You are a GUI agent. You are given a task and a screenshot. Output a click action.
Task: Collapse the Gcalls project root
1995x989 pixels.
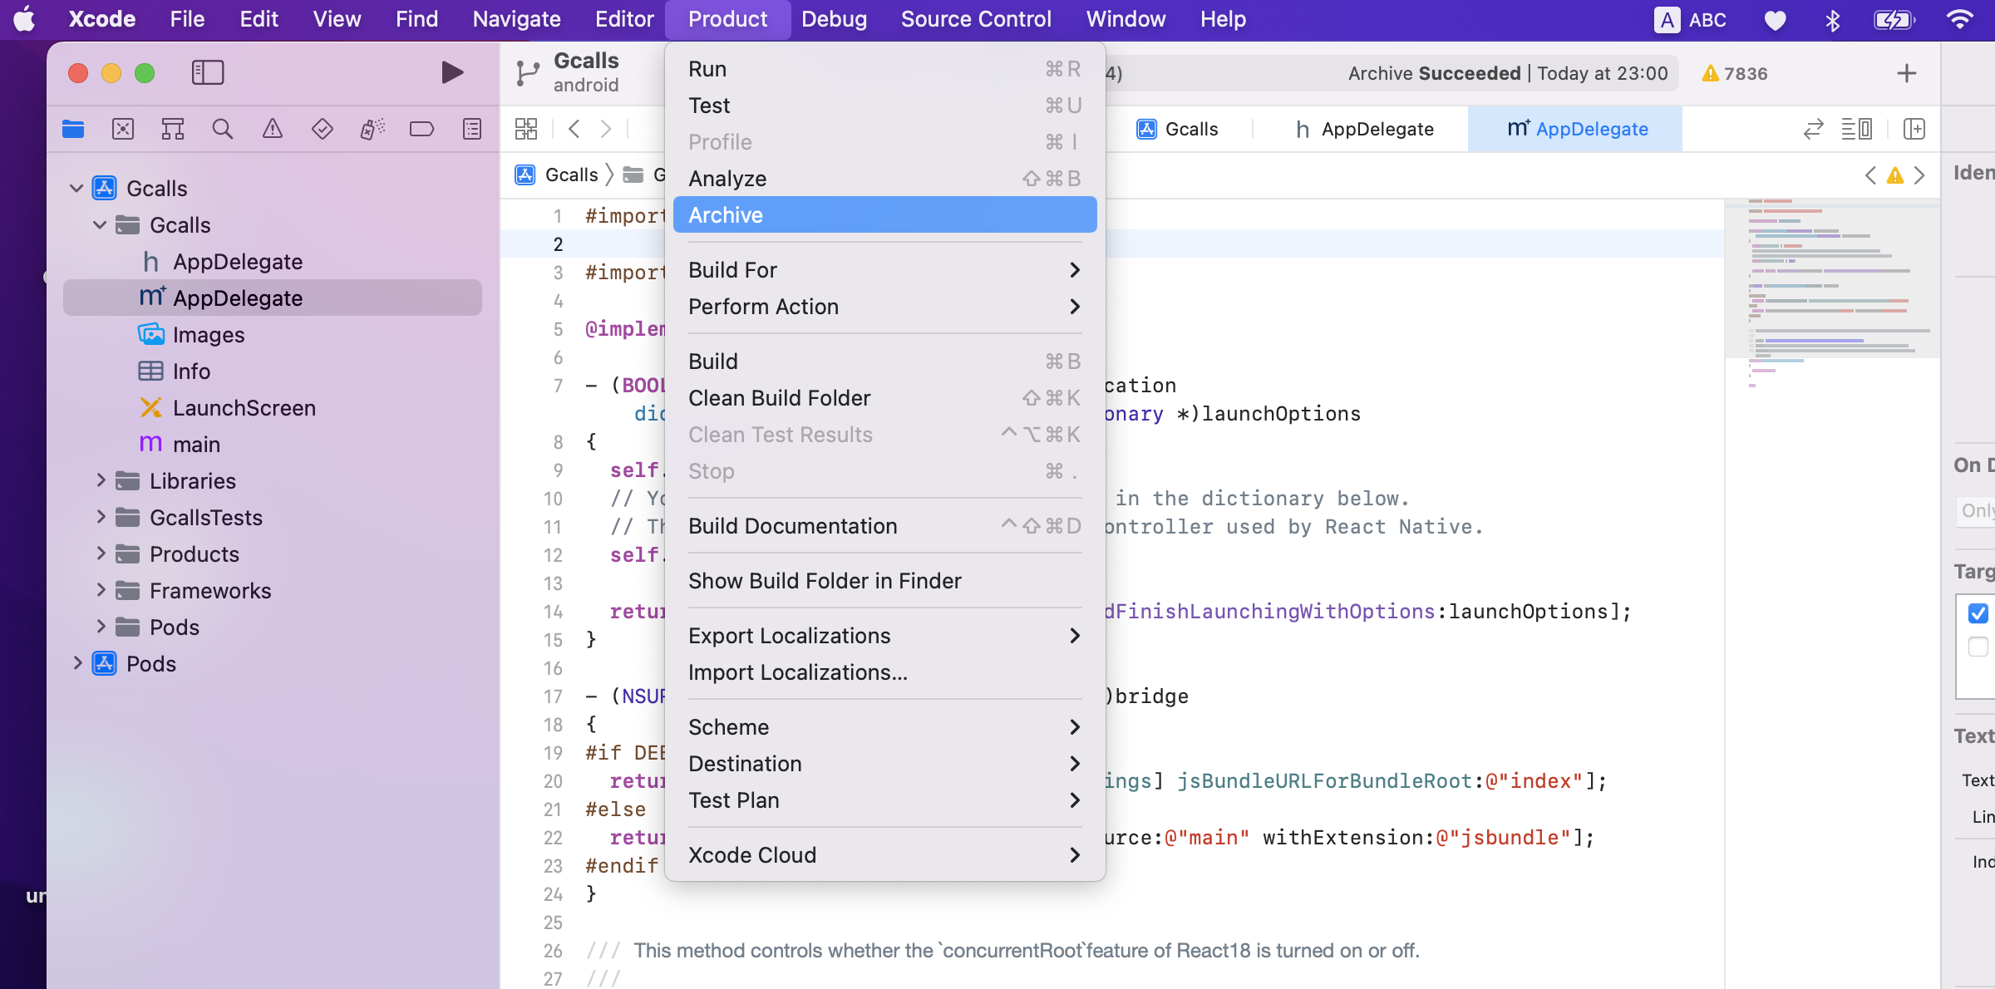[x=76, y=189]
